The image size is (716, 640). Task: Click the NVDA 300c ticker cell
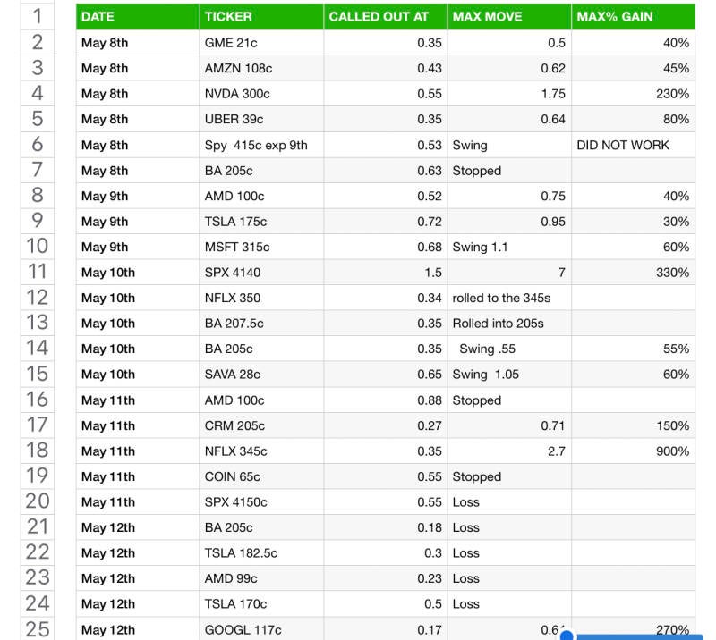pos(261,94)
